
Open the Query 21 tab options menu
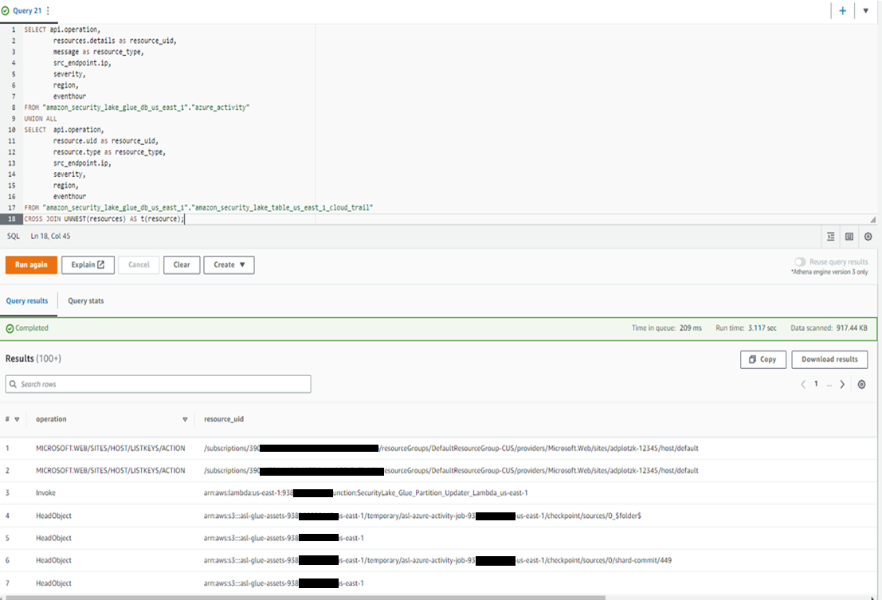(49, 10)
